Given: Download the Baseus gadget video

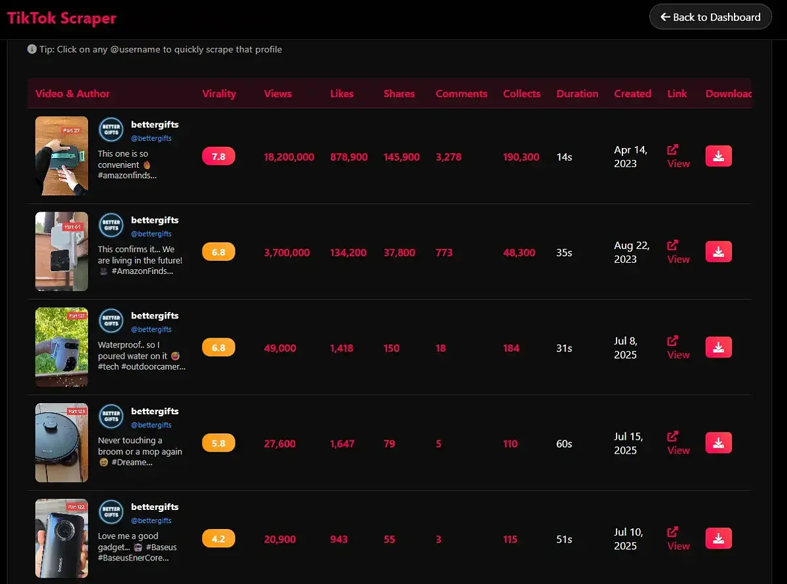Looking at the screenshot, I should [x=718, y=539].
